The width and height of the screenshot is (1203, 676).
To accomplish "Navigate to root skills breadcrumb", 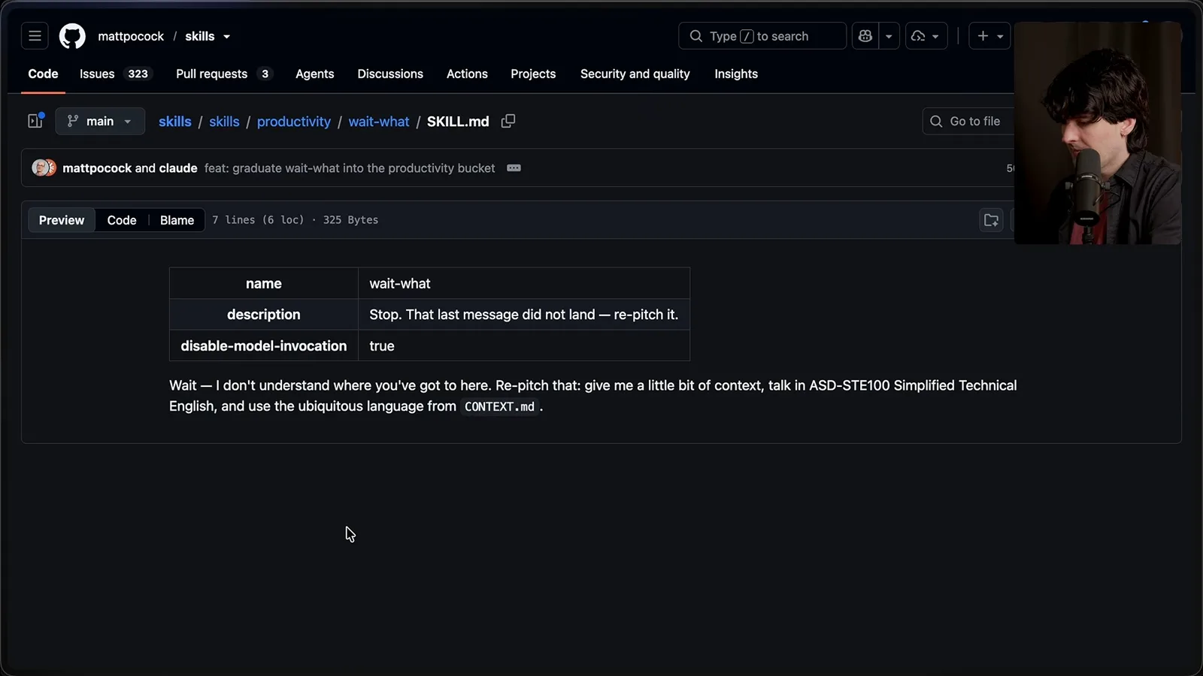I will pyautogui.click(x=175, y=122).
